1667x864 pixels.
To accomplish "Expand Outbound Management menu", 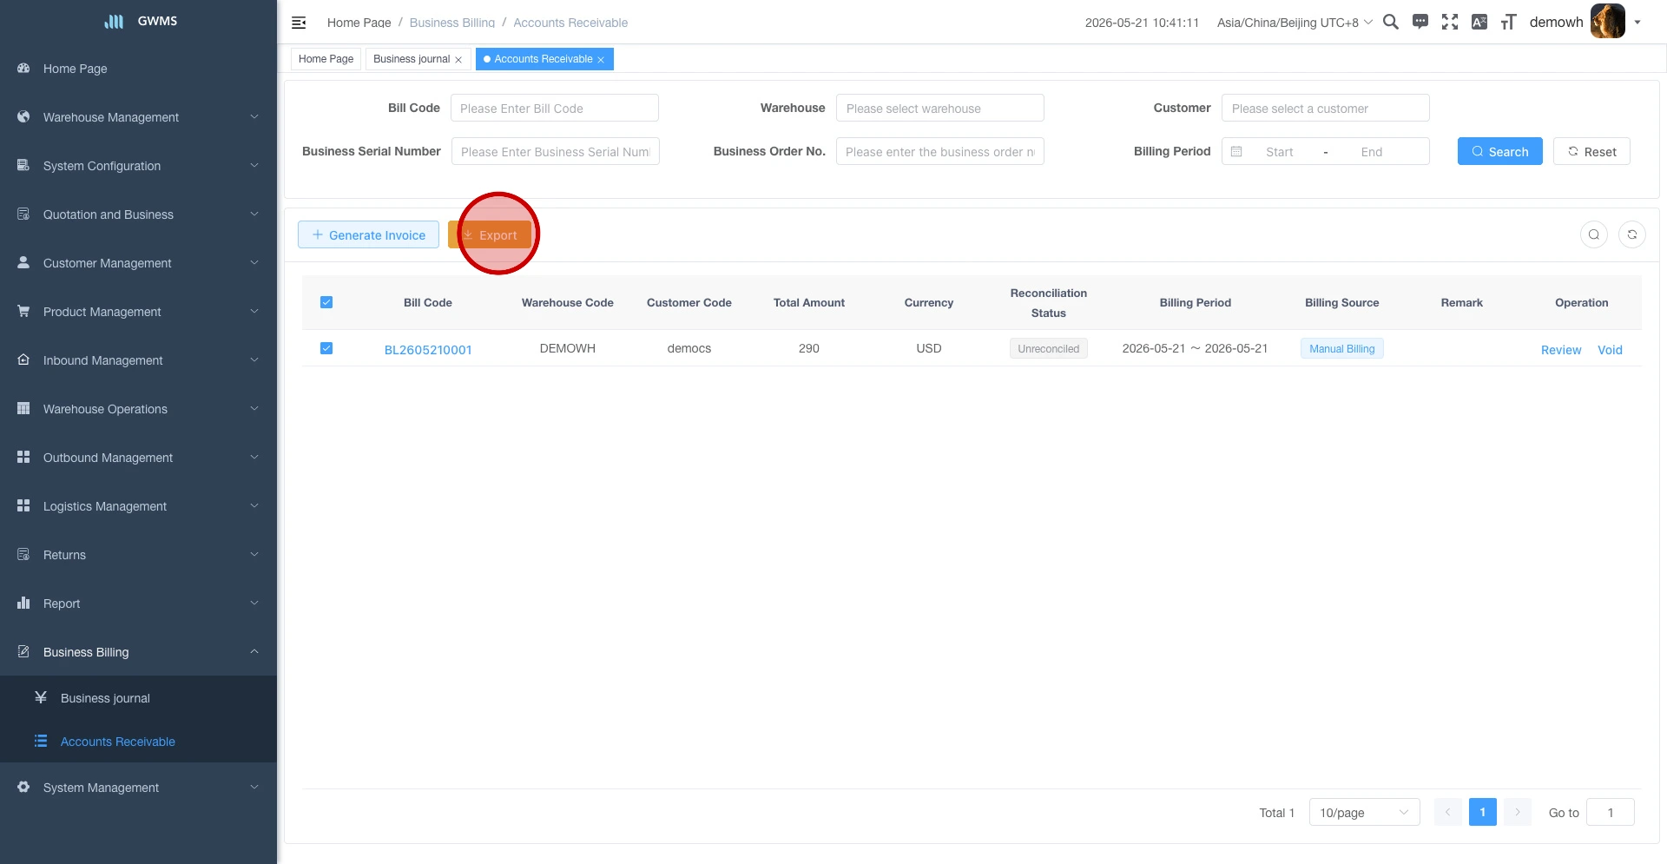I will tap(139, 458).
